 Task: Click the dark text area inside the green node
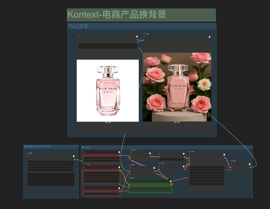click(x=150, y=189)
